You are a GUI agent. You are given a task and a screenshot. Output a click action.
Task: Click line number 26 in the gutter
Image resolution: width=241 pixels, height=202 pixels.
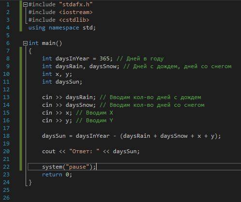(6, 198)
